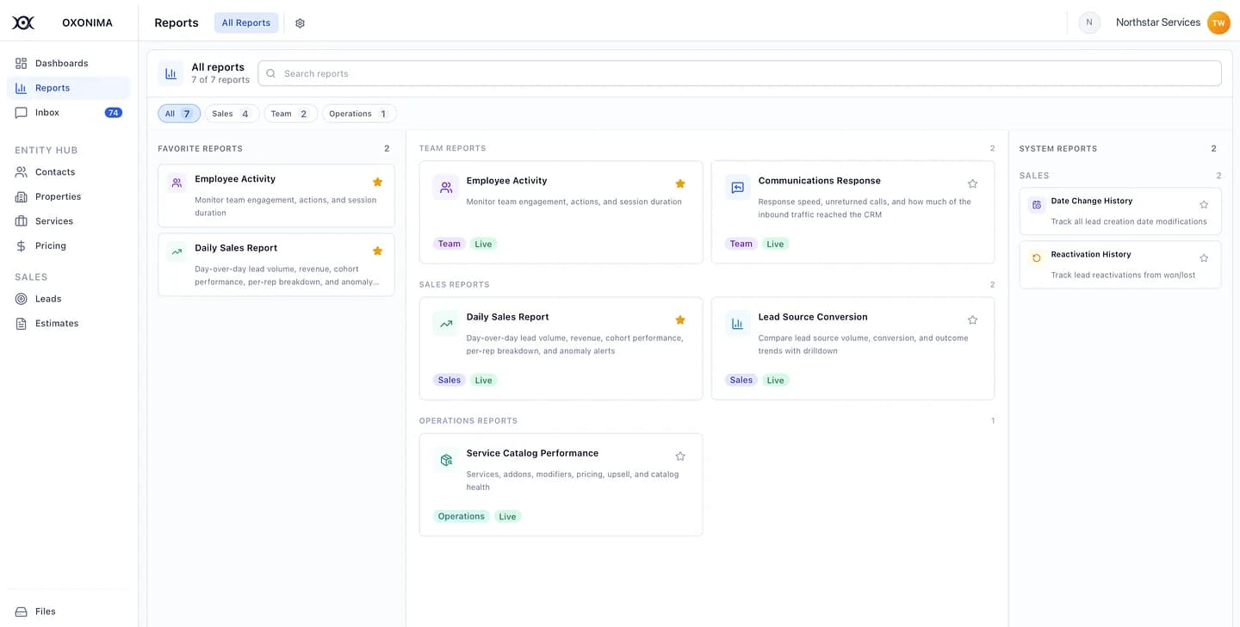The height and width of the screenshot is (627, 1240).
Task: Open the reports settings gear icon
Action: pos(300,23)
